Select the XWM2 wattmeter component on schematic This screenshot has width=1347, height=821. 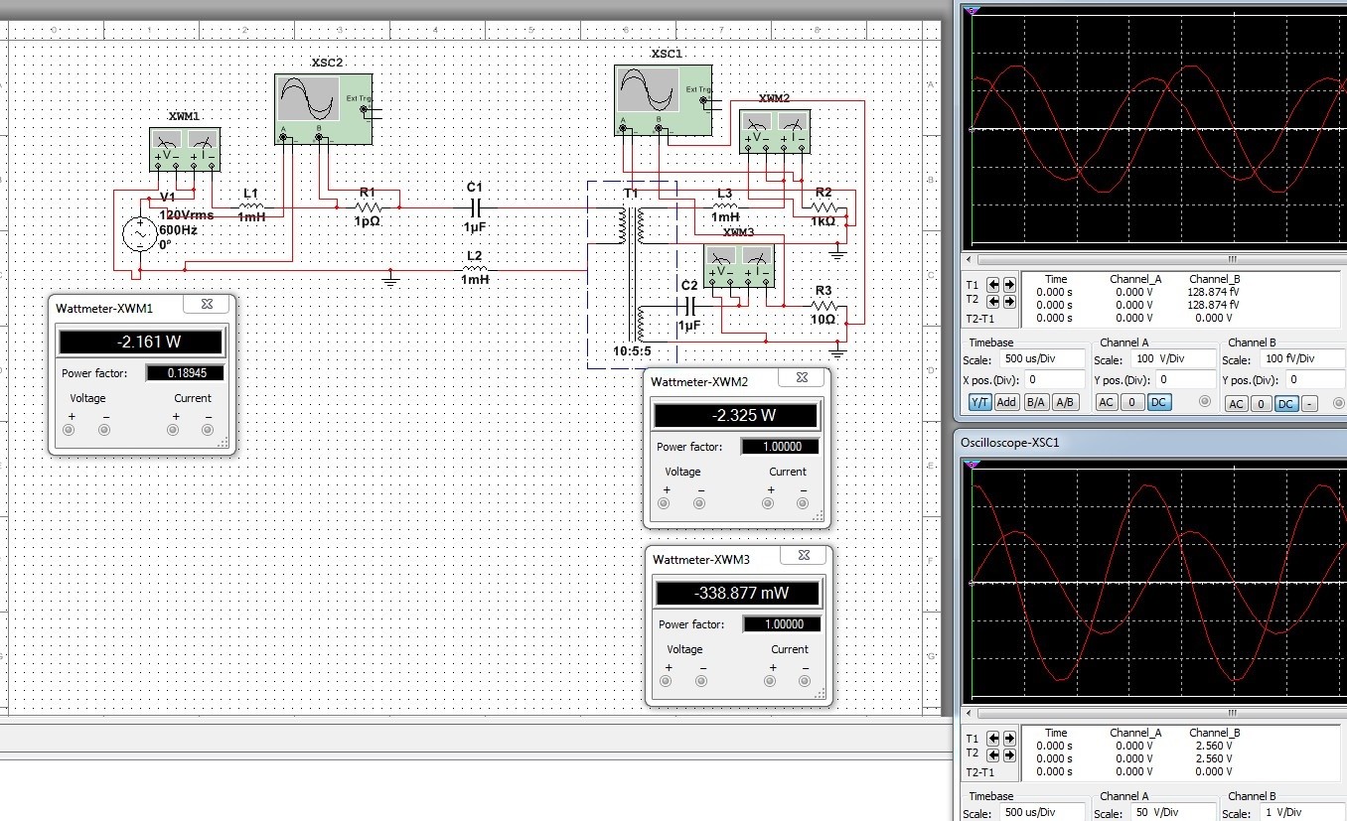pos(775,132)
